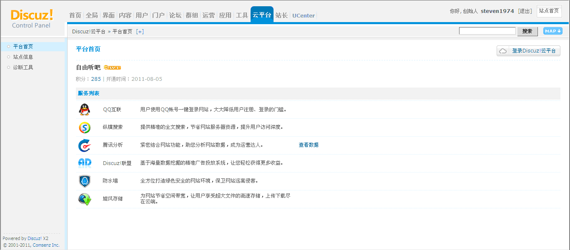Screen dimensions: 570x250
Task: Click the Discuz! Control Panel logo
Action: [32, 19]
